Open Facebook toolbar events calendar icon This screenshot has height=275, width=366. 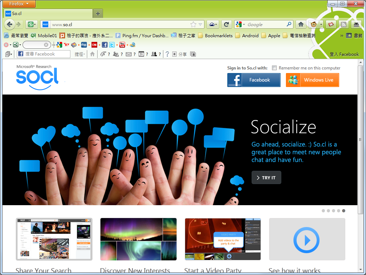141,54
